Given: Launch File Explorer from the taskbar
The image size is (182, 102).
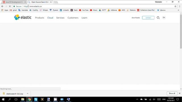Looking at the screenshot, I should click(23, 99).
